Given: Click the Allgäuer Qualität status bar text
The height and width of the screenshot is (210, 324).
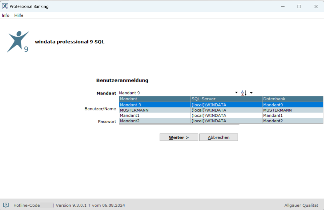Looking at the screenshot, I should click(x=301, y=205).
